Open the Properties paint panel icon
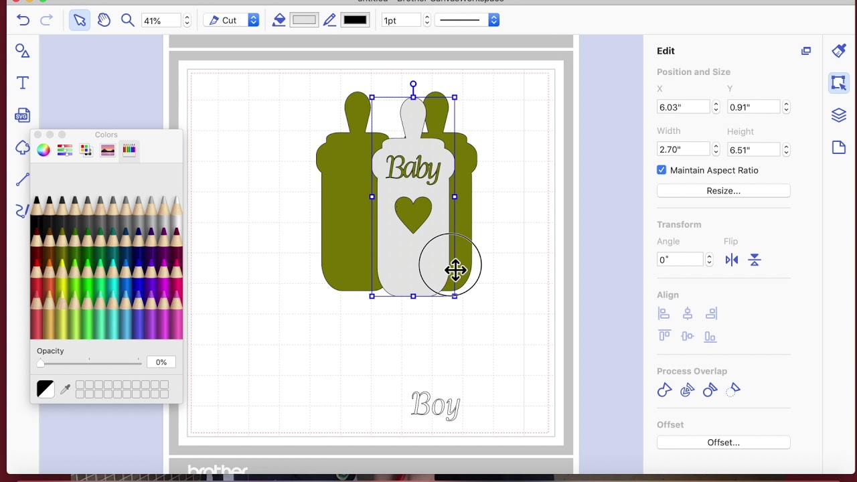The height and width of the screenshot is (482, 857). [839, 51]
